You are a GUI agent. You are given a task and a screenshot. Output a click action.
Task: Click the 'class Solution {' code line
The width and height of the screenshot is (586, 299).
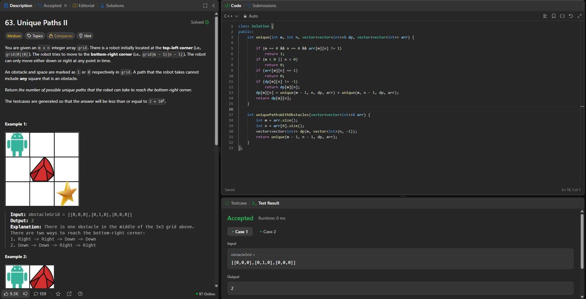tap(257, 25)
